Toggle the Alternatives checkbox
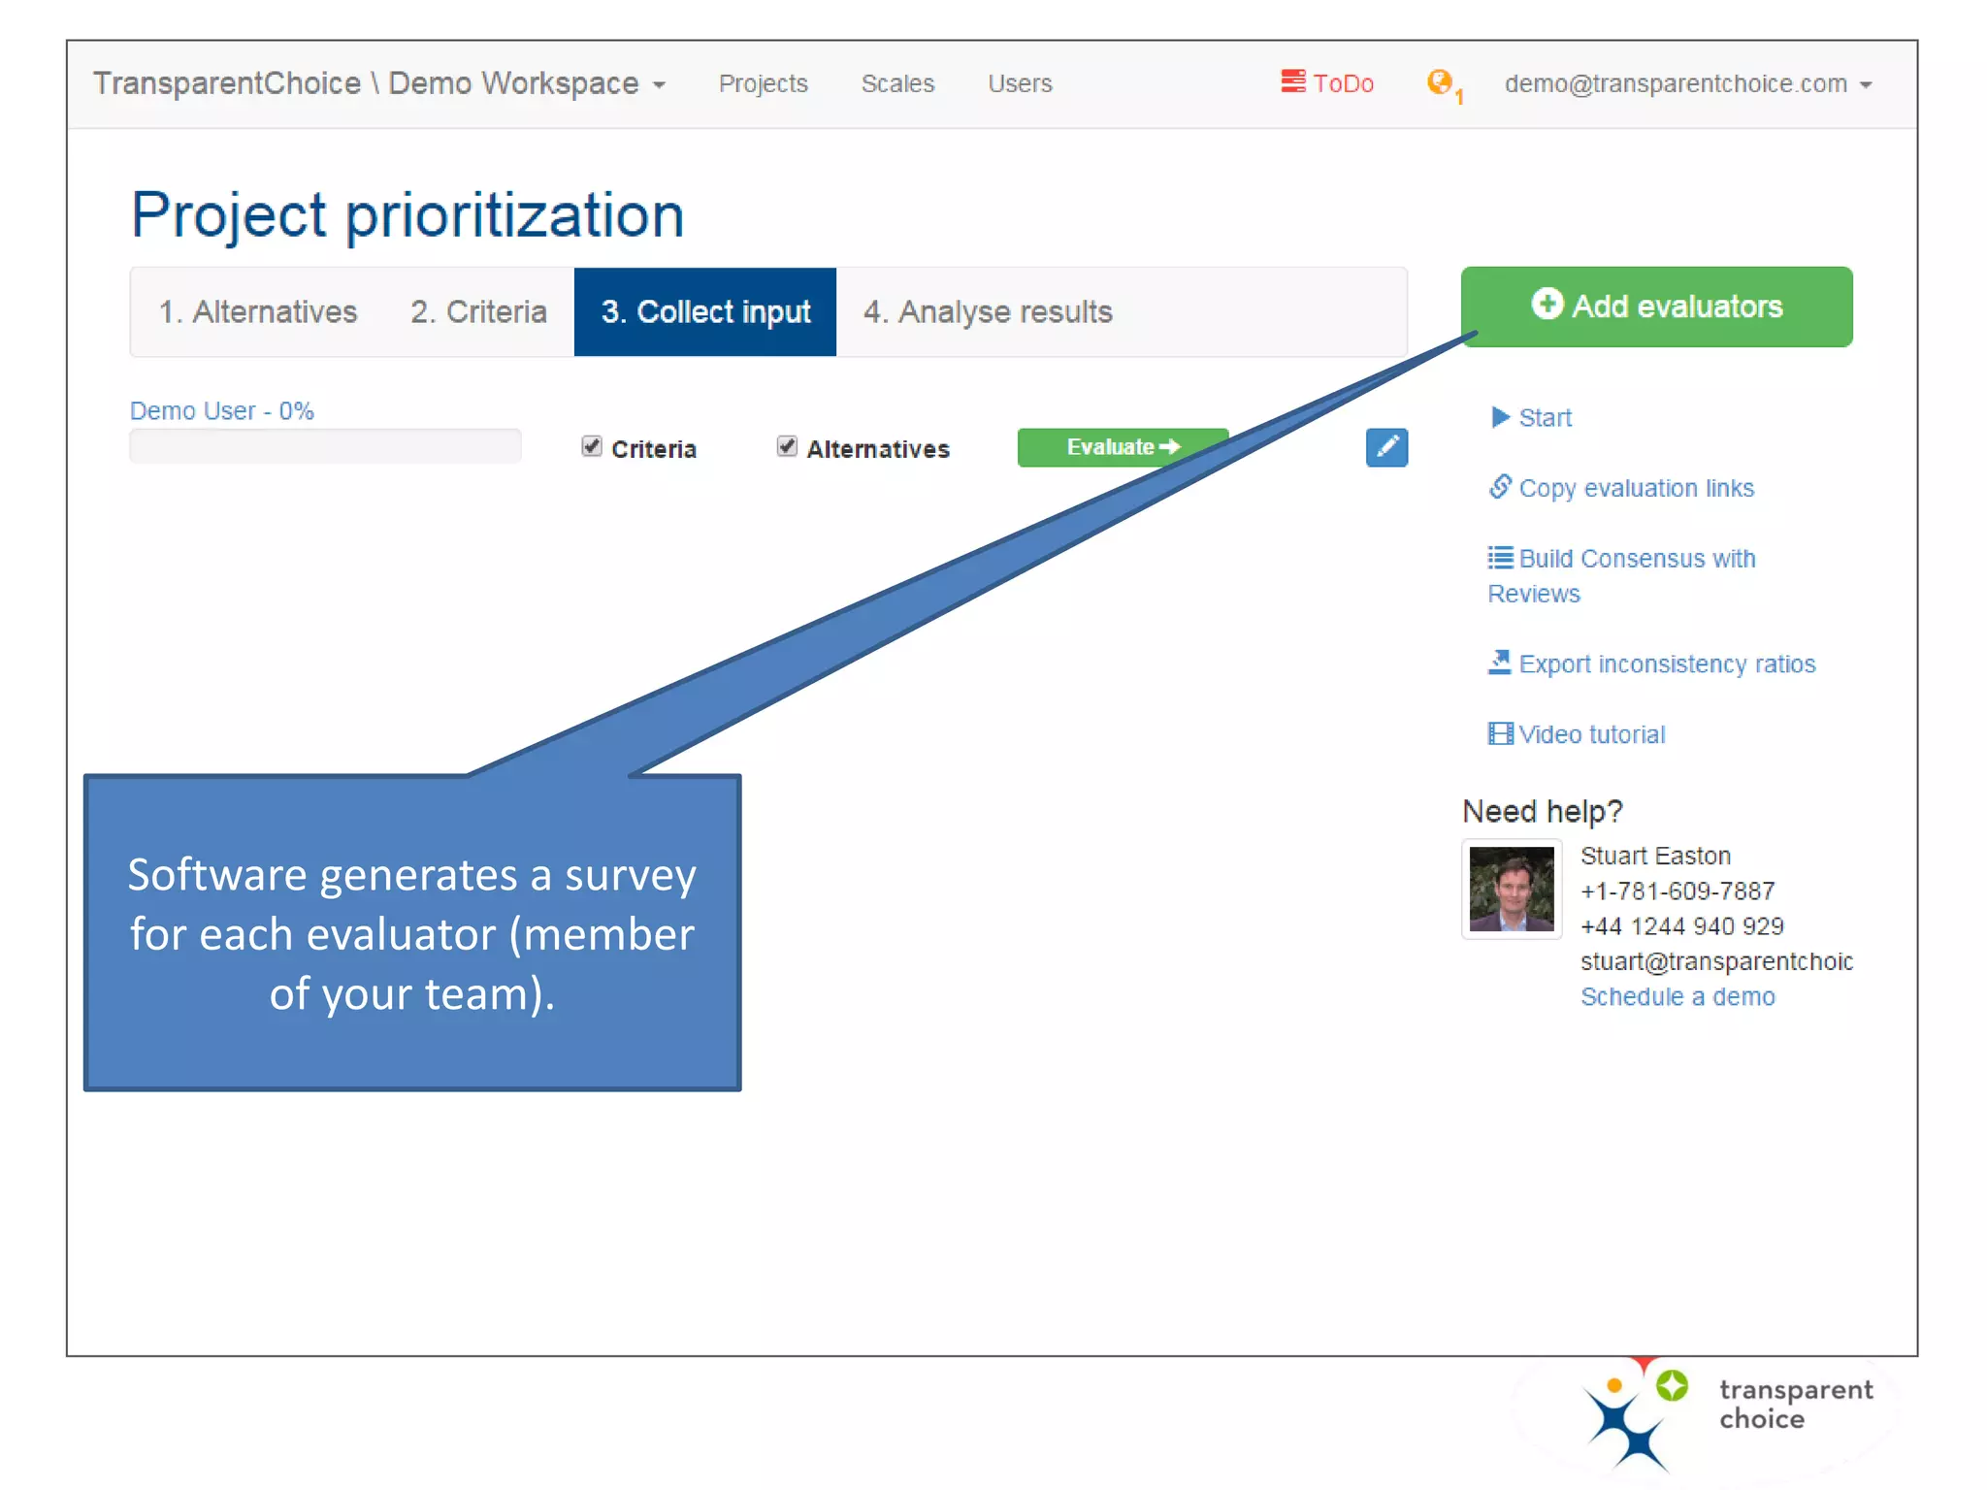 787,446
